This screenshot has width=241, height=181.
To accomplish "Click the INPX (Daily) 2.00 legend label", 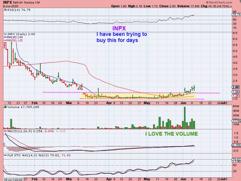I will [19, 34].
